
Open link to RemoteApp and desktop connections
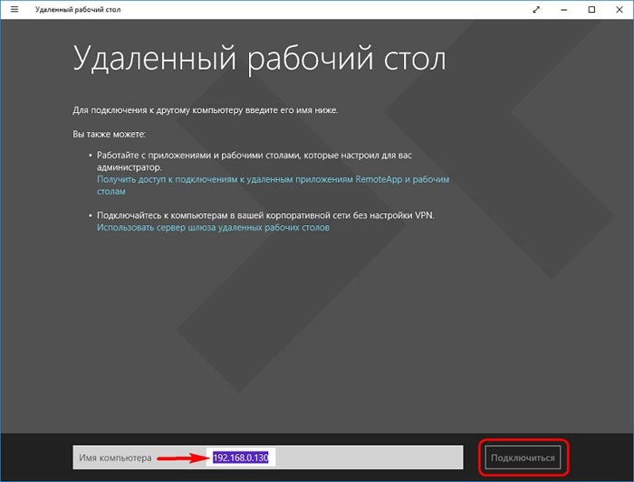[x=273, y=184]
